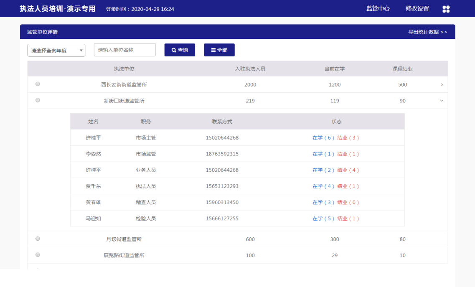Click 结业(3) for 许桂平 市场主管
Screen dimensions: 475x287
348,137
